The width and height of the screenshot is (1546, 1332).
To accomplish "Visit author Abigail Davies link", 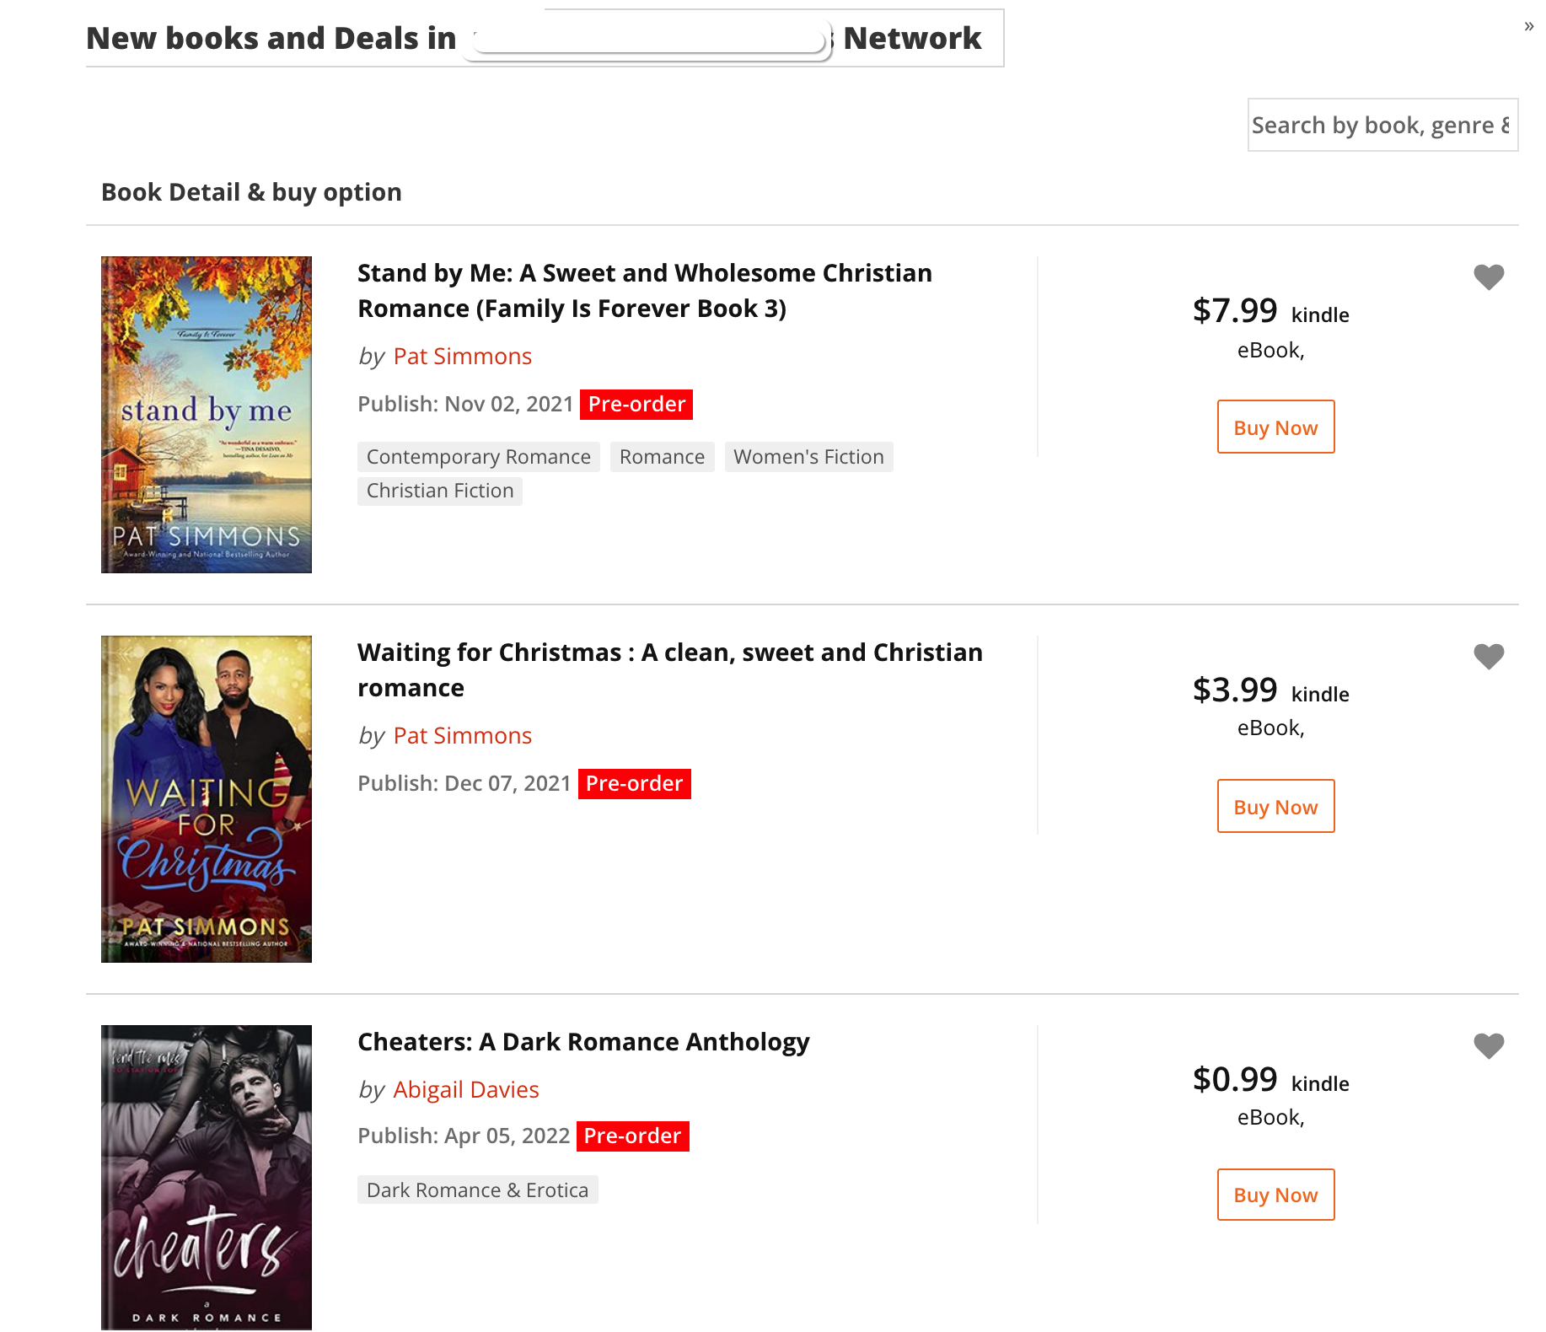I will click(x=466, y=1089).
